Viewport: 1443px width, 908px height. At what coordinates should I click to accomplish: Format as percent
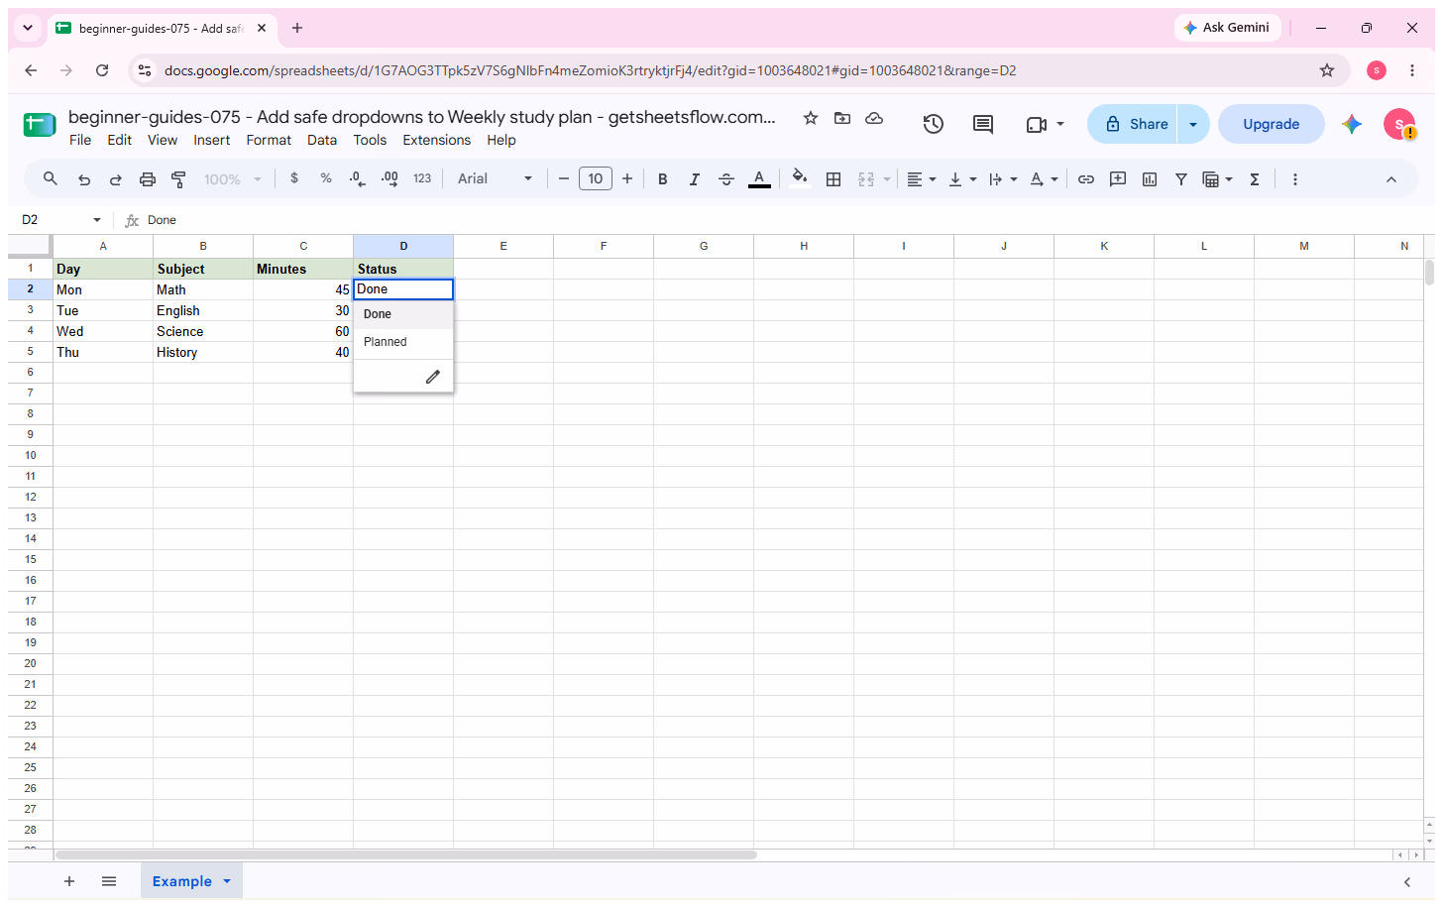click(x=326, y=178)
